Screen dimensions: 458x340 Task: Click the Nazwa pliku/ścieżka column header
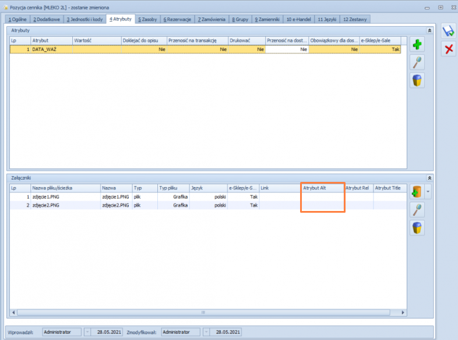coord(65,188)
